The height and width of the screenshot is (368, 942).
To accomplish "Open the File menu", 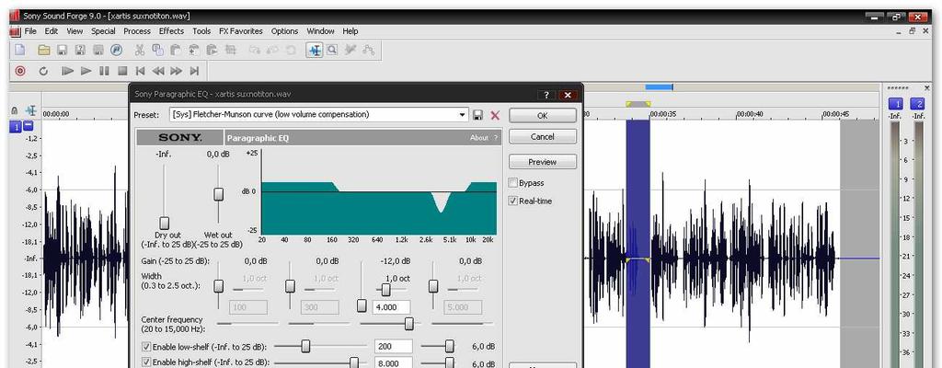I will pos(30,31).
